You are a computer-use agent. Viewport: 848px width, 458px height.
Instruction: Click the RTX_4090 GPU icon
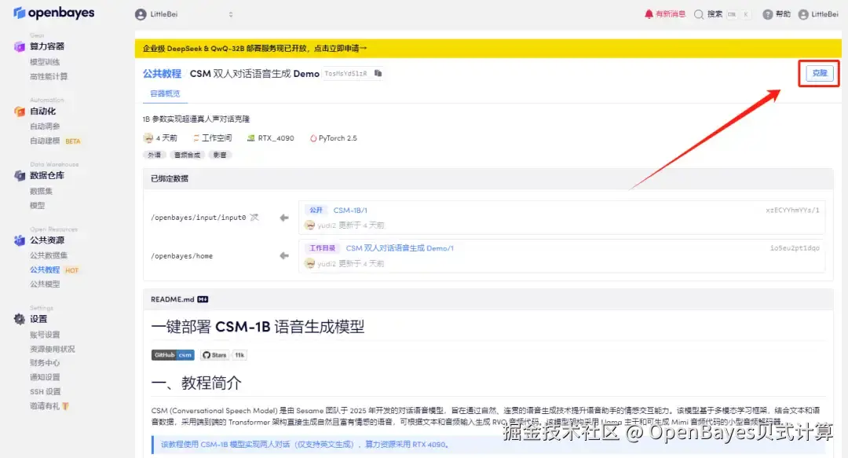point(251,138)
